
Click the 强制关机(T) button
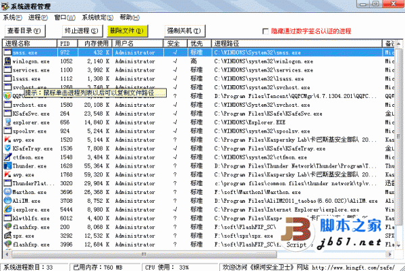[x=185, y=31]
